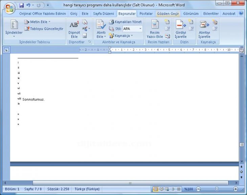247x195 pixels.
Task: Click the vertical scroll down arrow
Action: tap(242, 161)
